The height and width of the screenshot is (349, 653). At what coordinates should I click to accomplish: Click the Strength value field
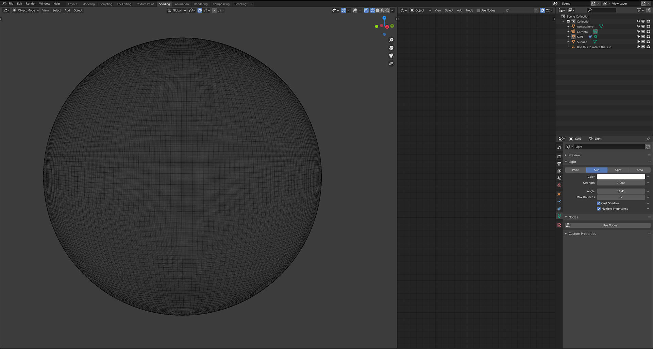click(x=621, y=183)
